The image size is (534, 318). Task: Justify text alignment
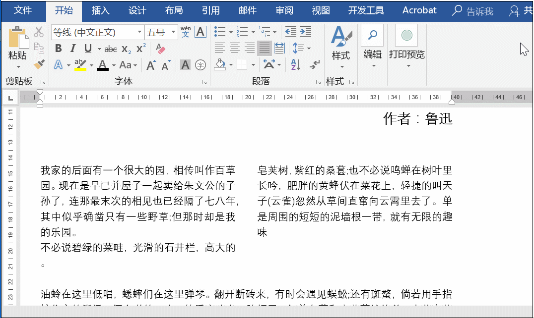point(265,48)
